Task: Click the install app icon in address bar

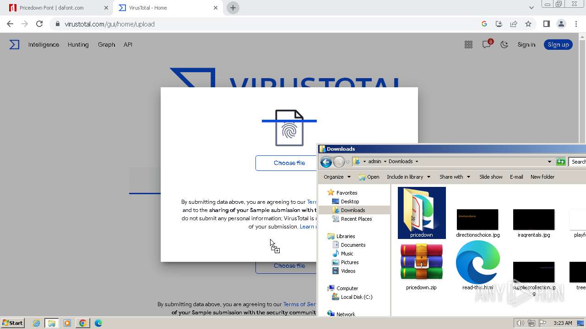Action: (x=499, y=24)
